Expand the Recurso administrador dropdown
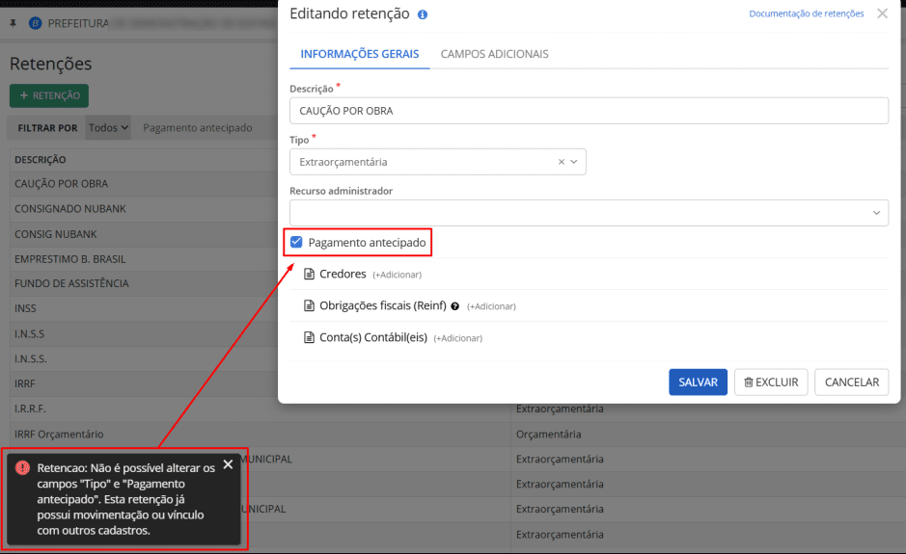The width and height of the screenshot is (906, 554). click(876, 213)
